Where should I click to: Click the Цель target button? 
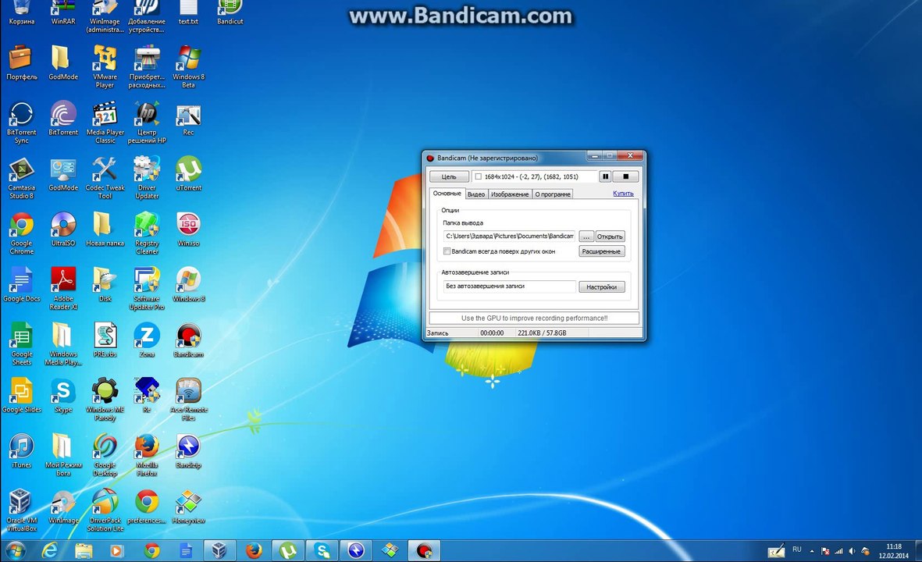[x=449, y=176]
